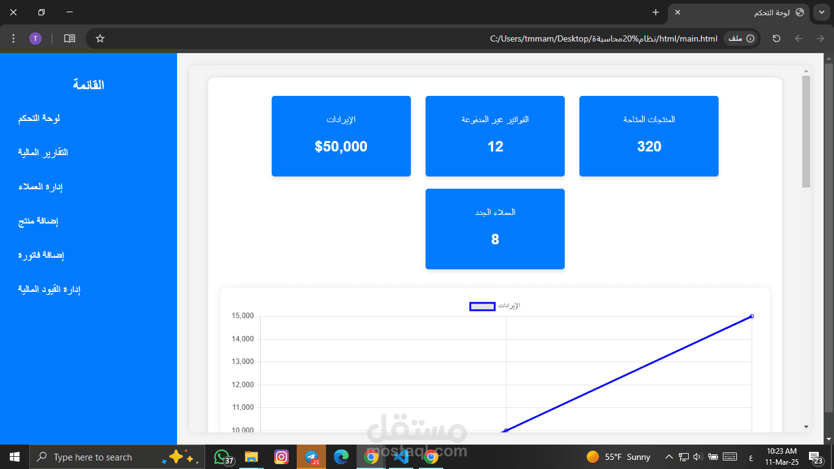Screen dimensions: 834x469
Task: Open إضافة منتج in the sidebar menu
Action: tap(38, 220)
